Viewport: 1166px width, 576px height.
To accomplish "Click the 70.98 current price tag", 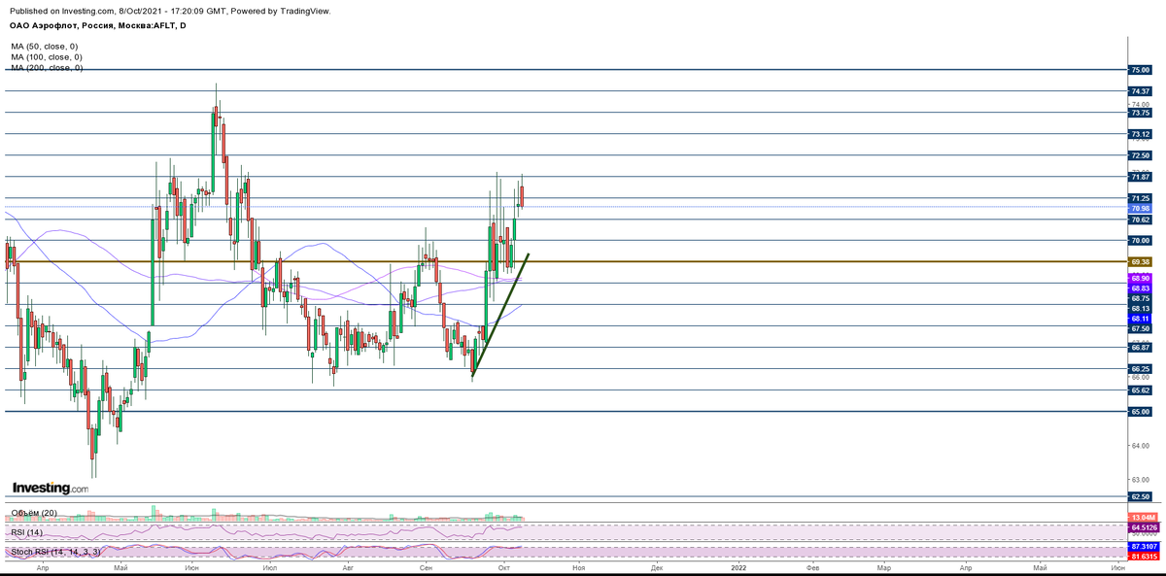I will tap(1140, 208).
